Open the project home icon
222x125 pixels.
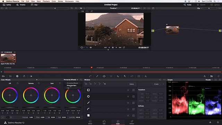coord(210,122)
